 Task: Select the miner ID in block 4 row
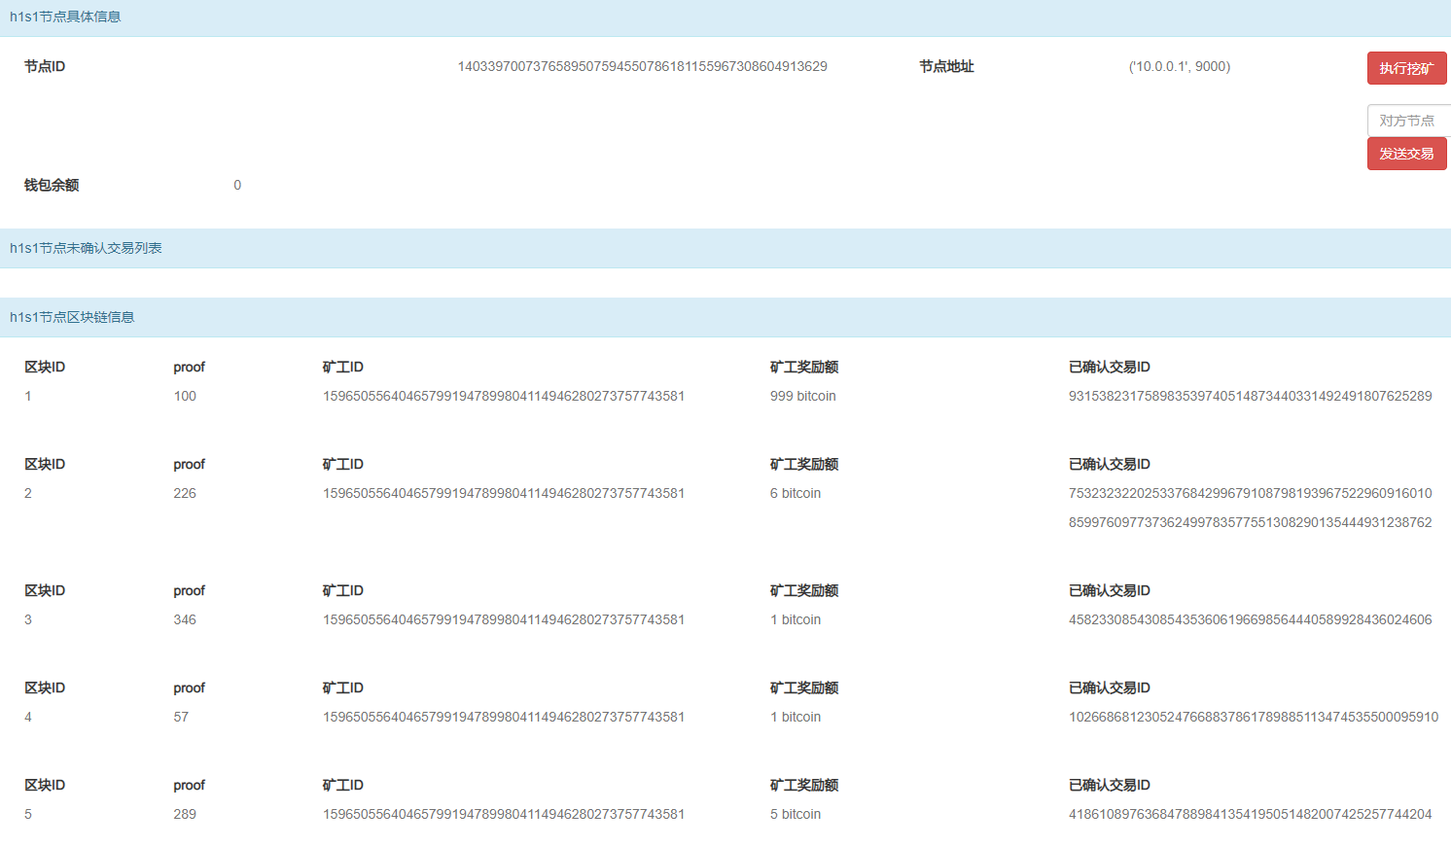[x=504, y=717]
